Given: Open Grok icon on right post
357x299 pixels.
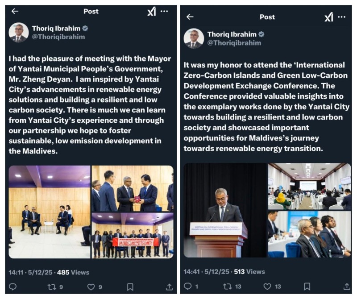Looking at the screenshot, I should click(329, 17).
